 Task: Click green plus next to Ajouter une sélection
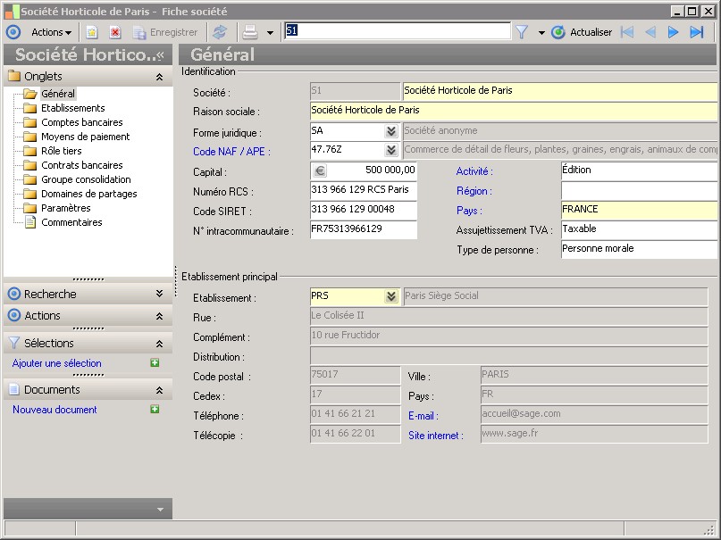(x=155, y=363)
